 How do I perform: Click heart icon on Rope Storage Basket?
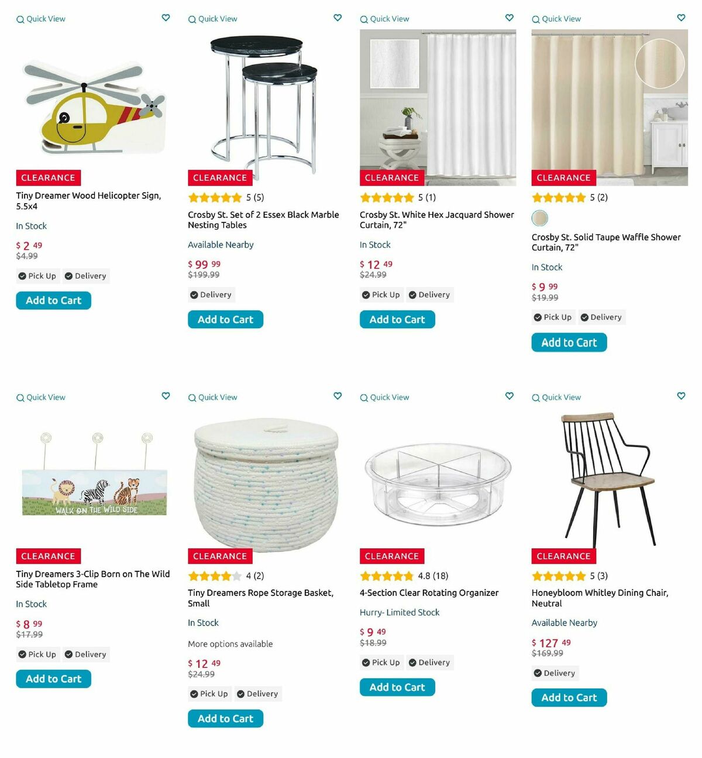[x=338, y=396]
